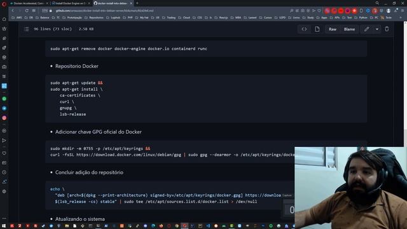The width and height of the screenshot is (407, 229).
Task: Open the Cloud bookmarks folder
Action: [184, 18]
